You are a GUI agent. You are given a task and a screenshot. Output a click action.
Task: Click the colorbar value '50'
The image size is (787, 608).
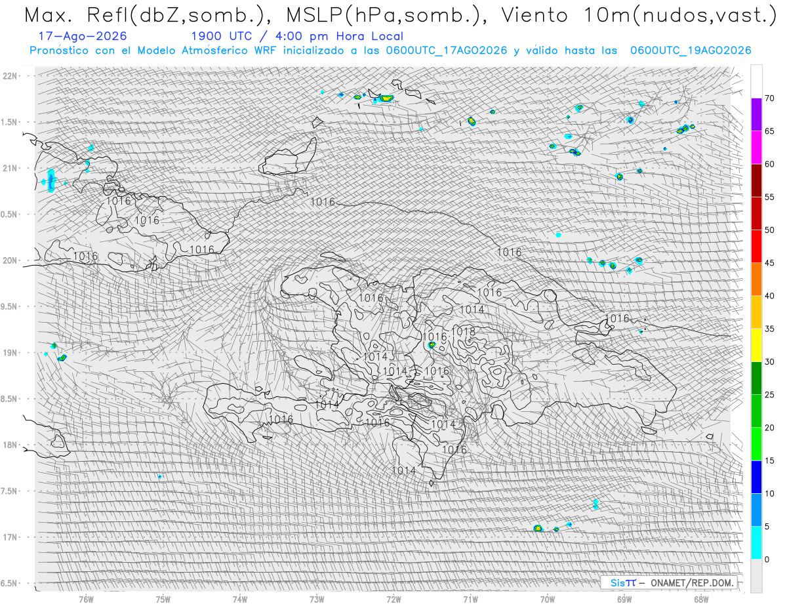click(x=770, y=230)
